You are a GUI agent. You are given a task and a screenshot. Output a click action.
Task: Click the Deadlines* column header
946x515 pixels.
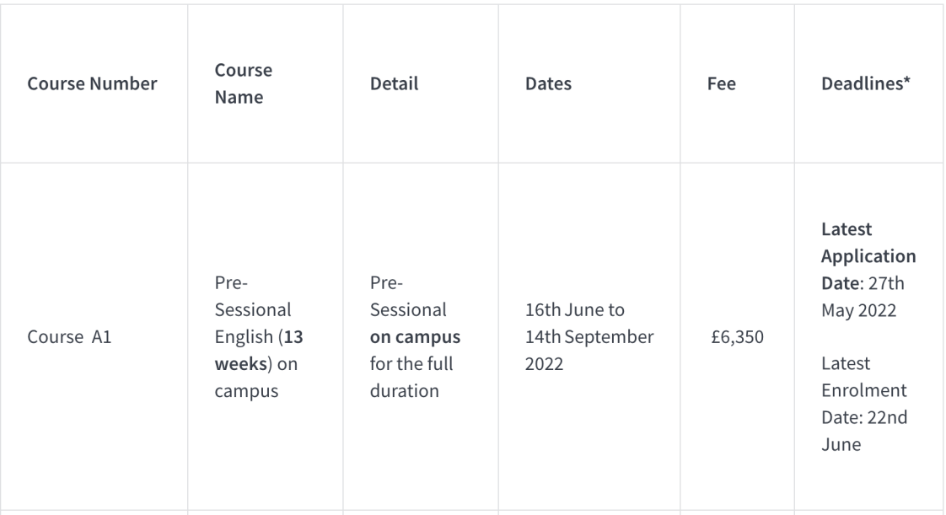(x=866, y=83)
